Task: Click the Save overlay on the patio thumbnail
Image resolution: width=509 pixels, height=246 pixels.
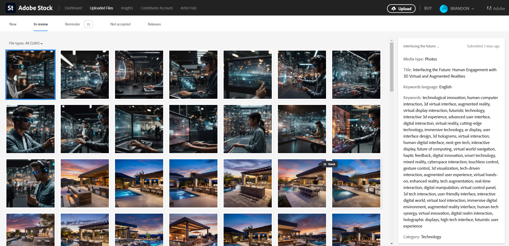Action: point(330,164)
